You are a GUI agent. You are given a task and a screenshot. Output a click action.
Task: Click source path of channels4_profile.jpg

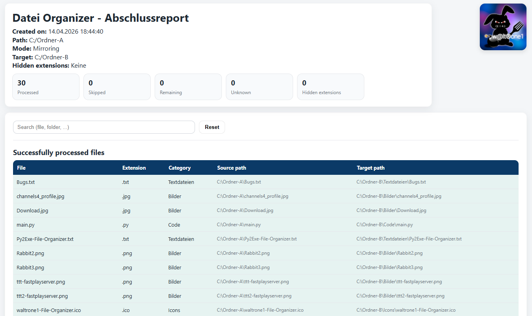(x=252, y=197)
